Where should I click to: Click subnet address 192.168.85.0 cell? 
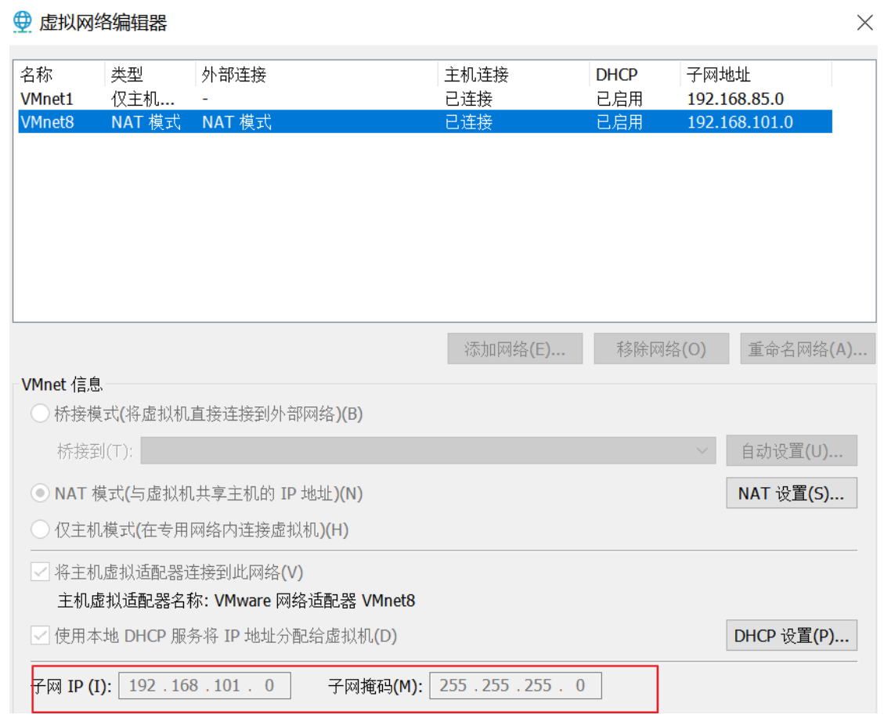pyautogui.click(x=735, y=99)
